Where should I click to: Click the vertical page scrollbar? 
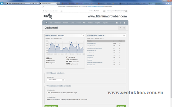pyautogui.click(x=171, y=52)
